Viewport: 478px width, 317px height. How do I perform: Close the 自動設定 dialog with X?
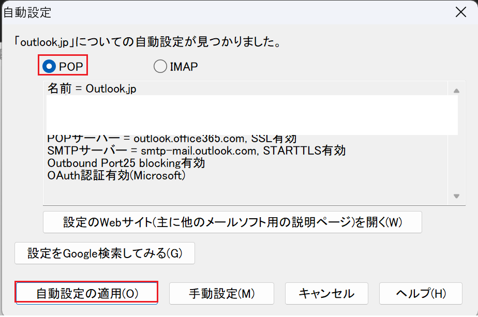460,12
